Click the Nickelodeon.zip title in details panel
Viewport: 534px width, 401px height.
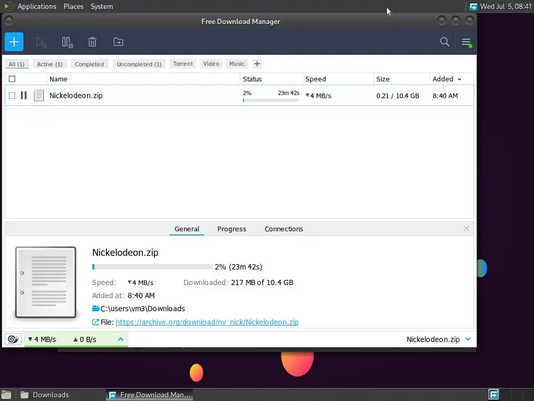[125, 253]
